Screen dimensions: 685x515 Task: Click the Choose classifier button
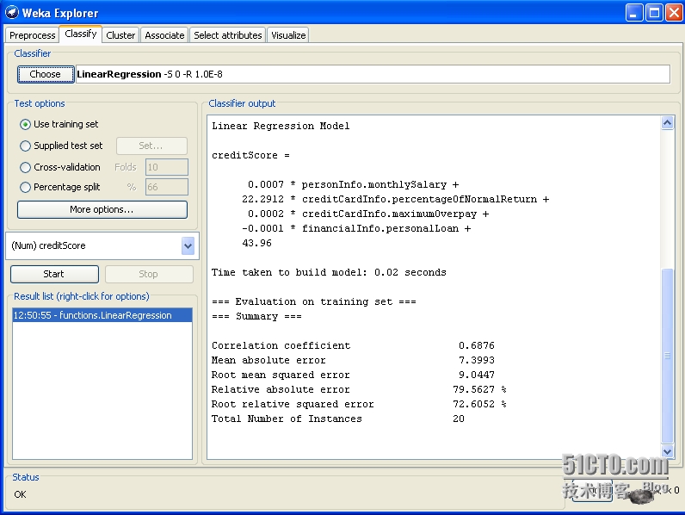pyautogui.click(x=45, y=74)
